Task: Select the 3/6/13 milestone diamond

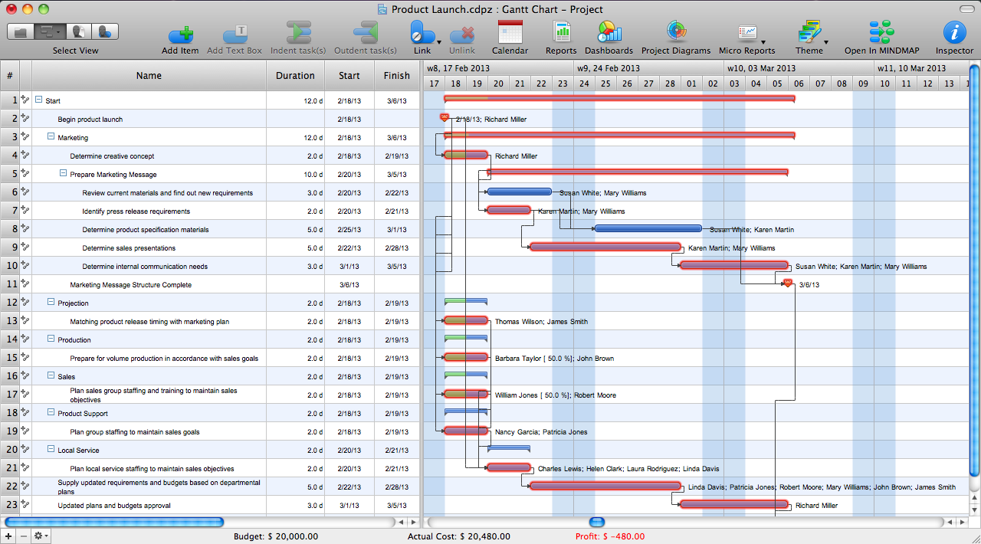Action: (x=787, y=283)
